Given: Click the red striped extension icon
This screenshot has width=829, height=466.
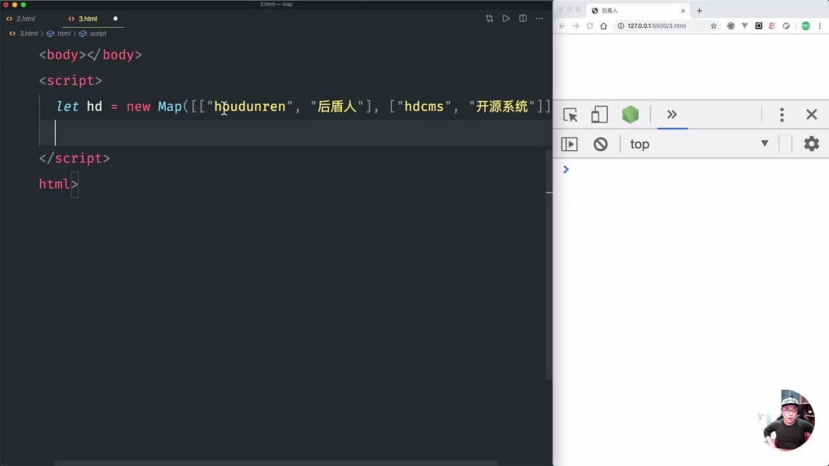Looking at the screenshot, I should 772,26.
